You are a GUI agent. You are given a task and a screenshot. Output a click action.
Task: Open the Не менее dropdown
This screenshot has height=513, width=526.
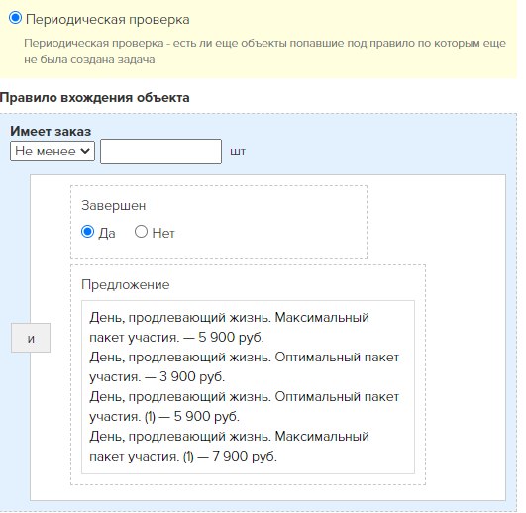pyautogui.click(x=53, y=152)
